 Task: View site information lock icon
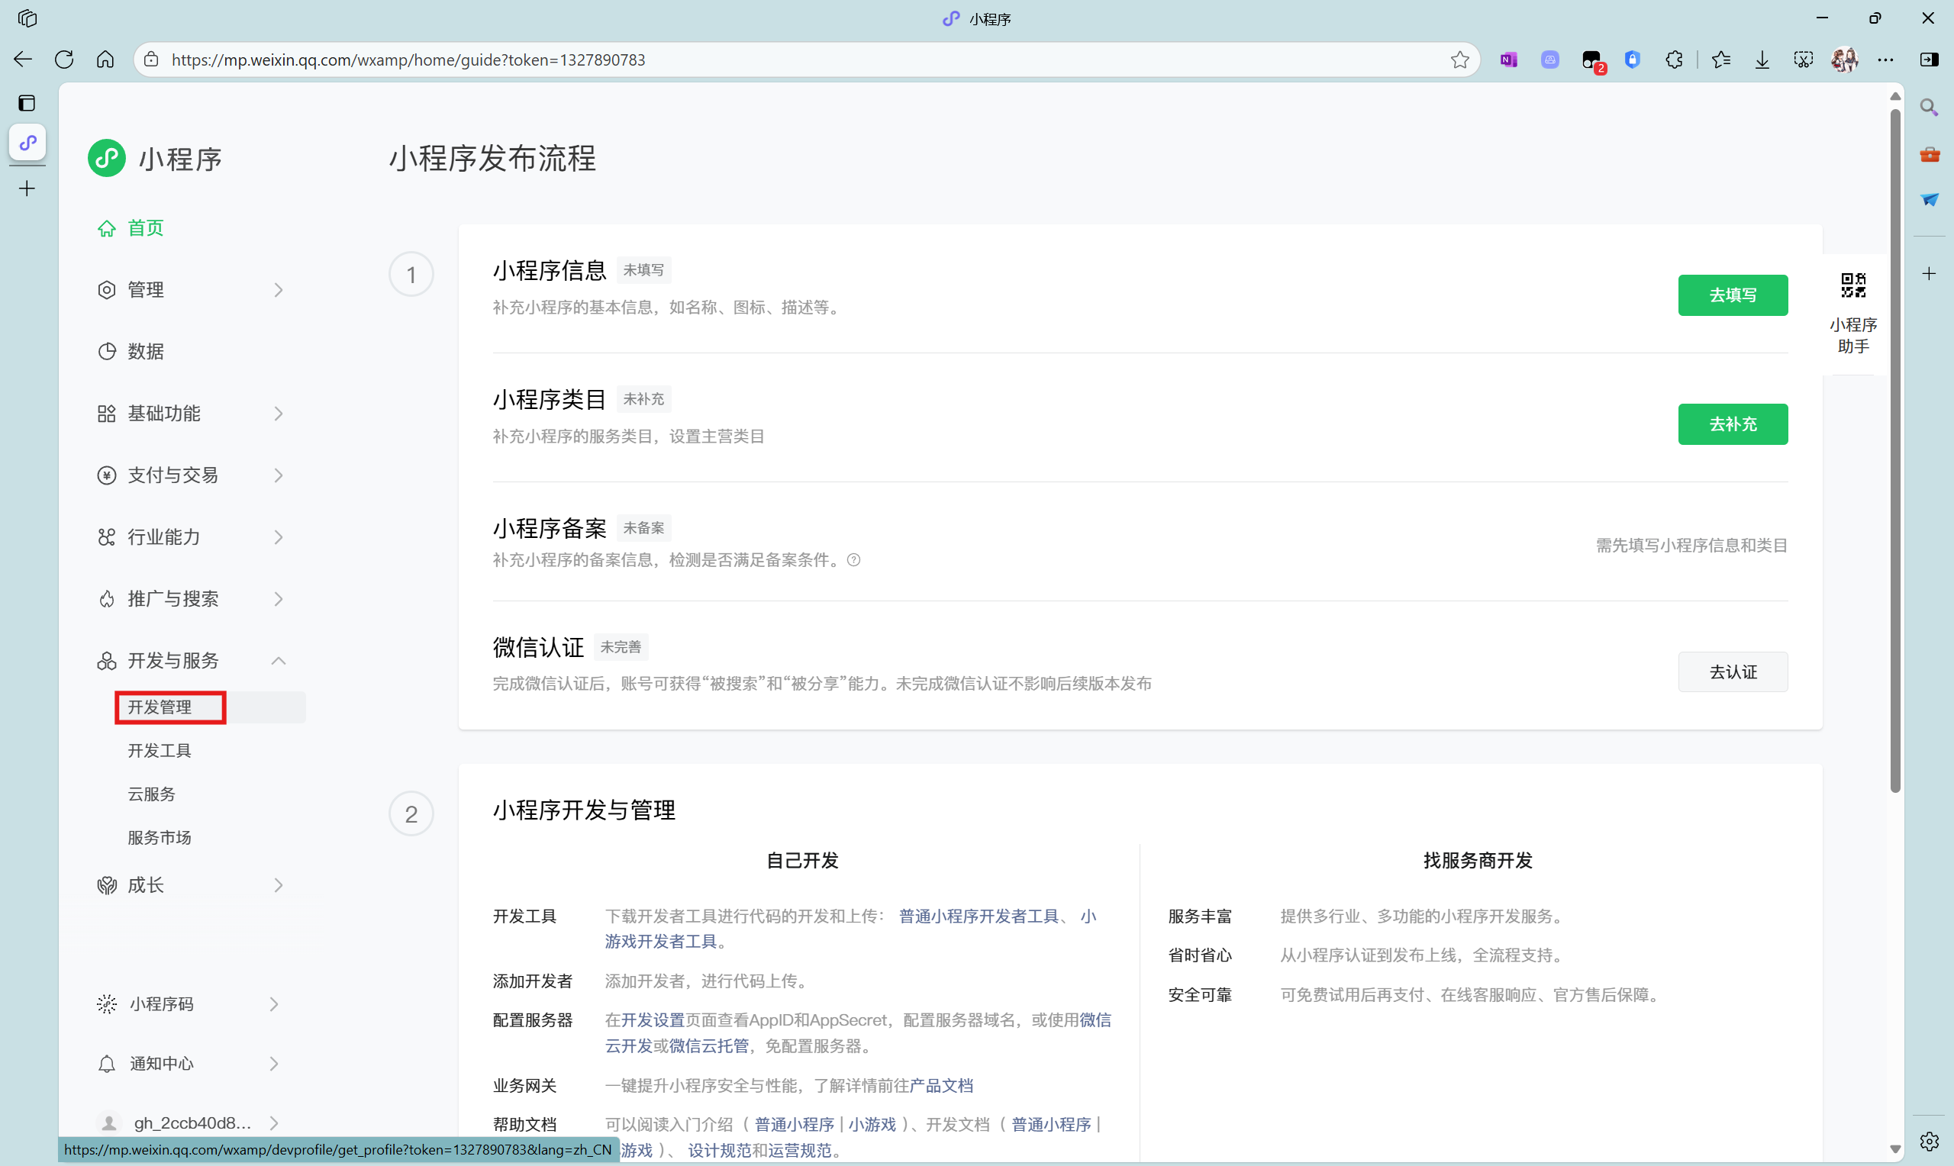pyautogui.click(x=152, y=60)
